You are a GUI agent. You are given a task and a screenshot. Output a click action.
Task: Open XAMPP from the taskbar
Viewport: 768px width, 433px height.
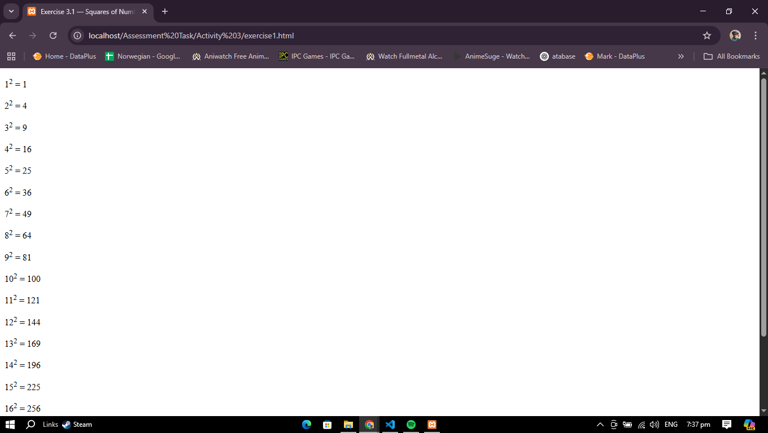pyautogui.click(x=431, y=425)
